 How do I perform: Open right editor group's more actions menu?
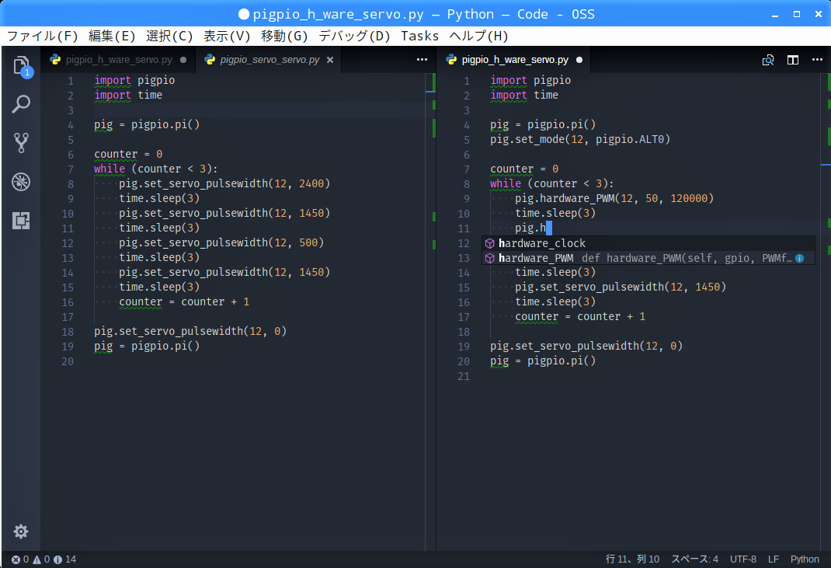pos(817,60)
